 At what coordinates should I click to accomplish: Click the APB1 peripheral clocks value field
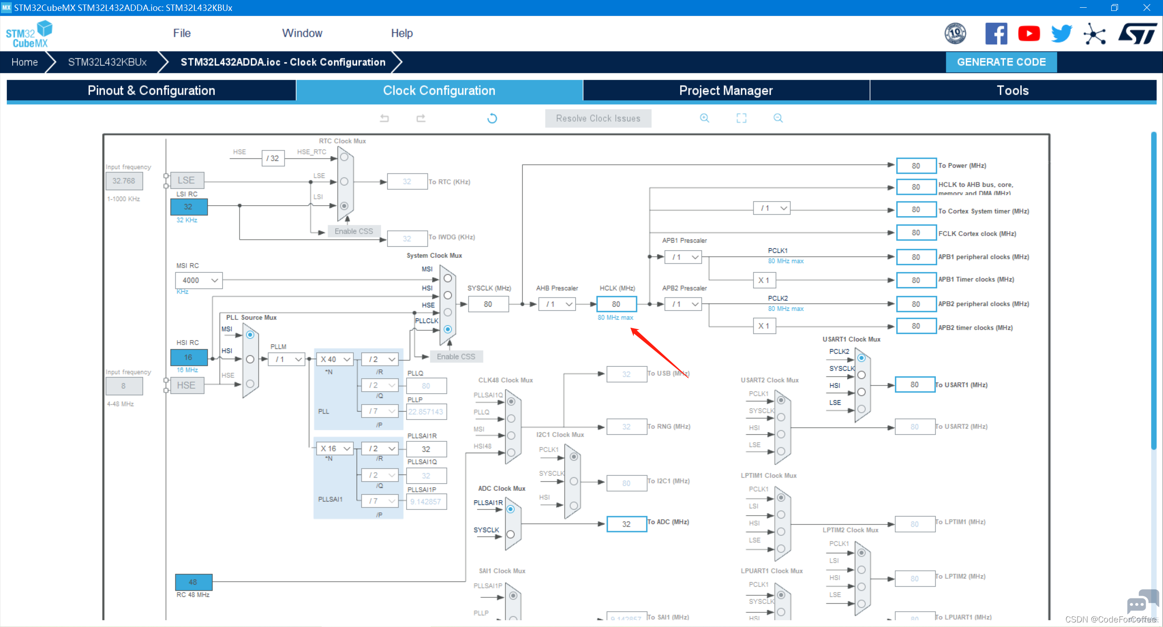[916, 257]
